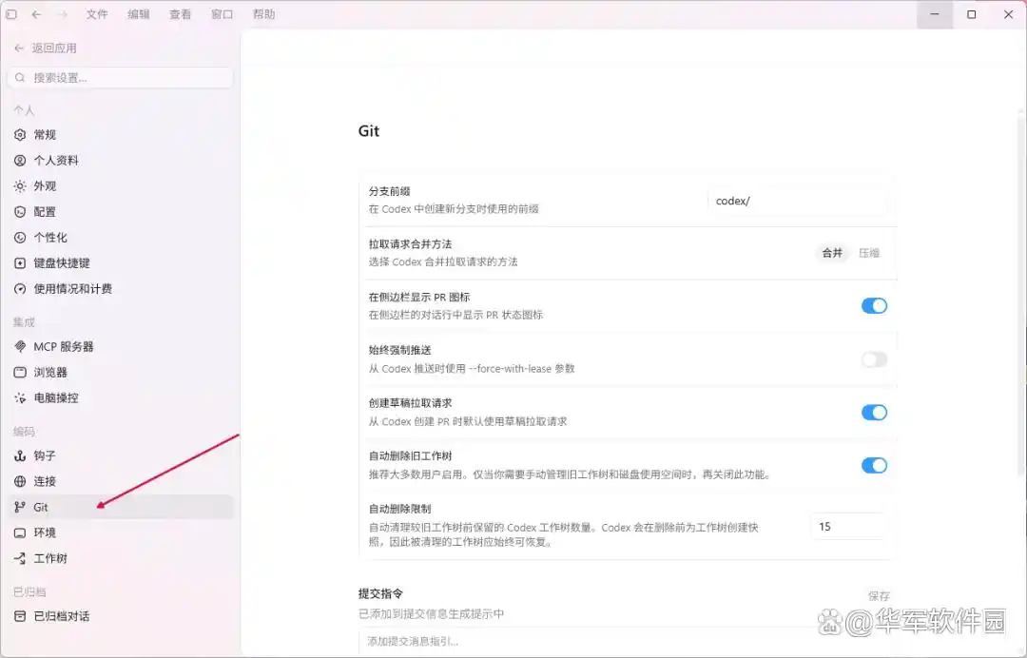This screenshot has width=1027, height=658.
Task: Click the search magnifier icon
Action: click(x=20, y=77)
